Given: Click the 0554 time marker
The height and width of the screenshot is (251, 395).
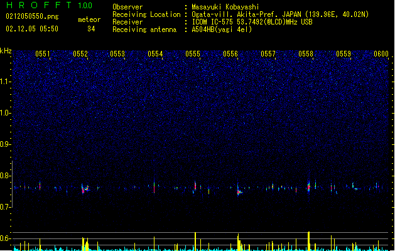Looking at the screenshot, I should [x=155, y=54].
